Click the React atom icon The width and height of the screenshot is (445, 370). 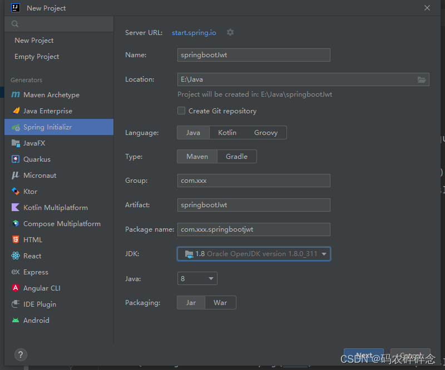click(x=16, y=256)
